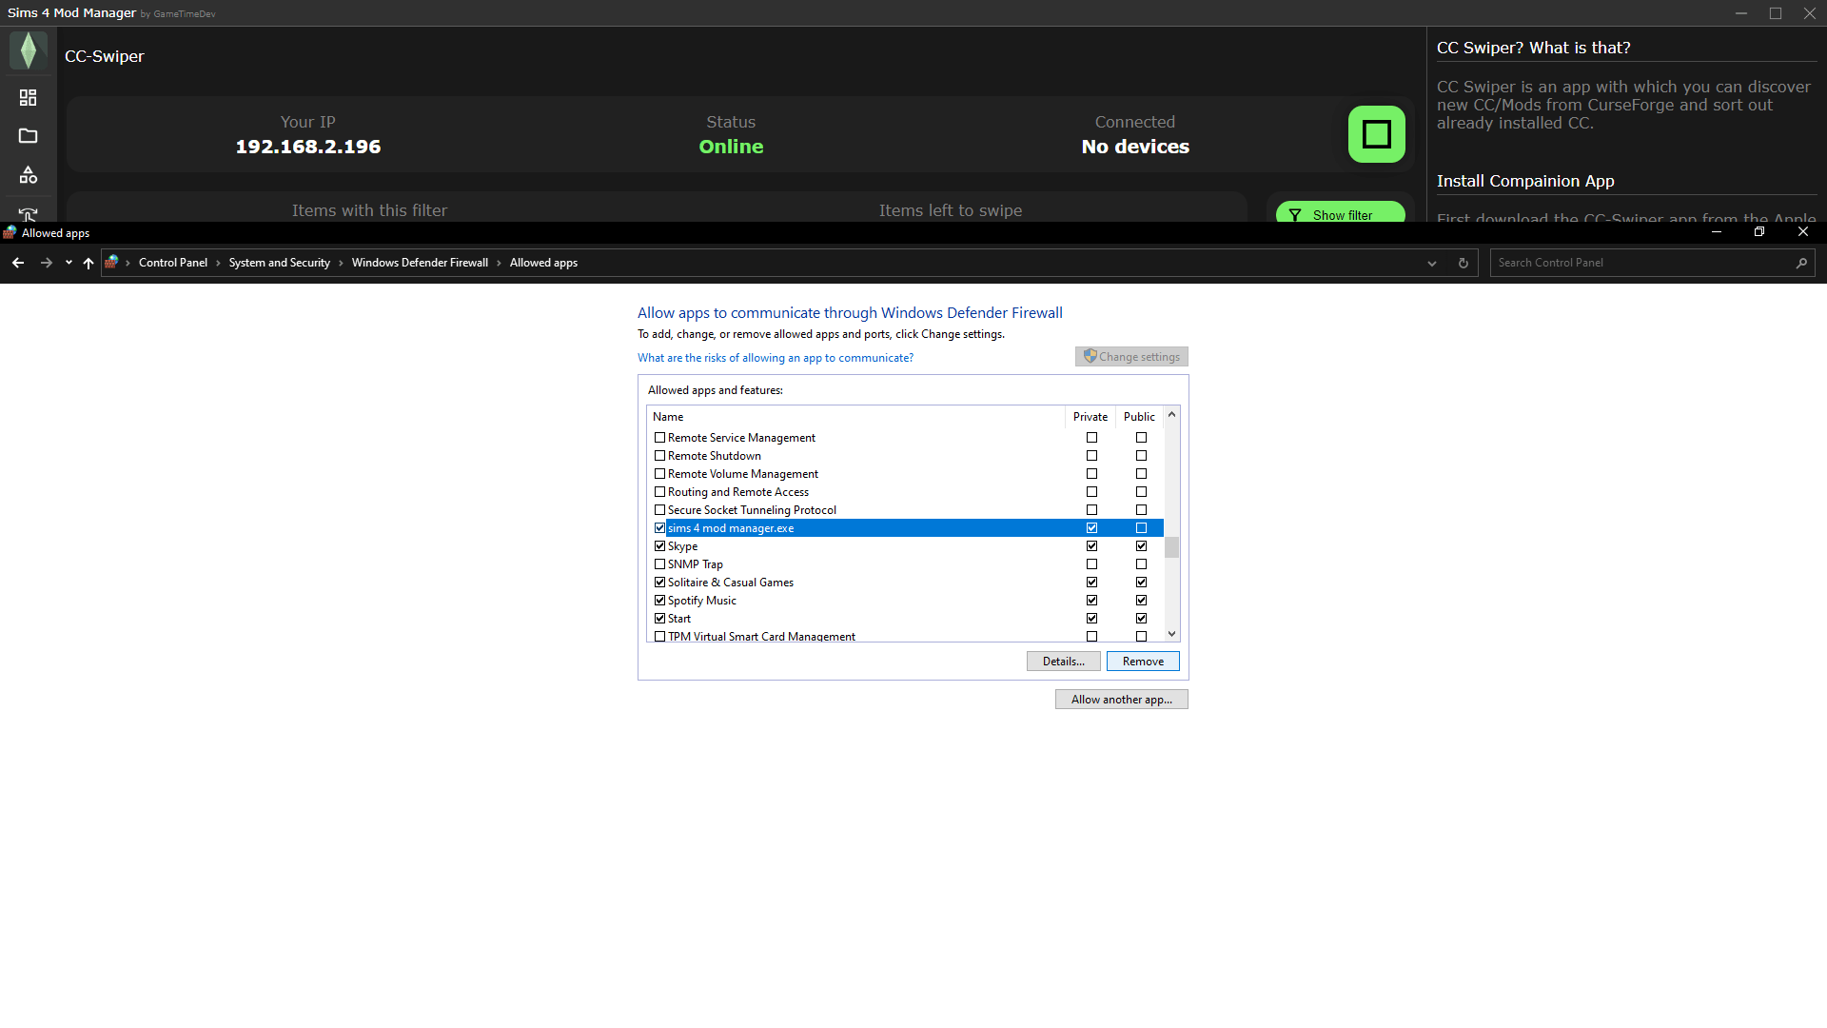Click the Online status text

(x=731, y=147)
